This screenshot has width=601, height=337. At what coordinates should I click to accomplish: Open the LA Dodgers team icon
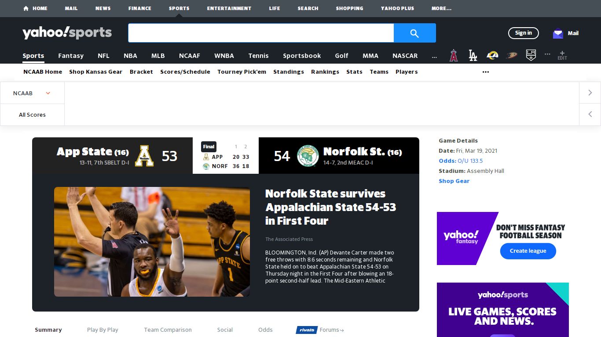[x=473, y=56]
